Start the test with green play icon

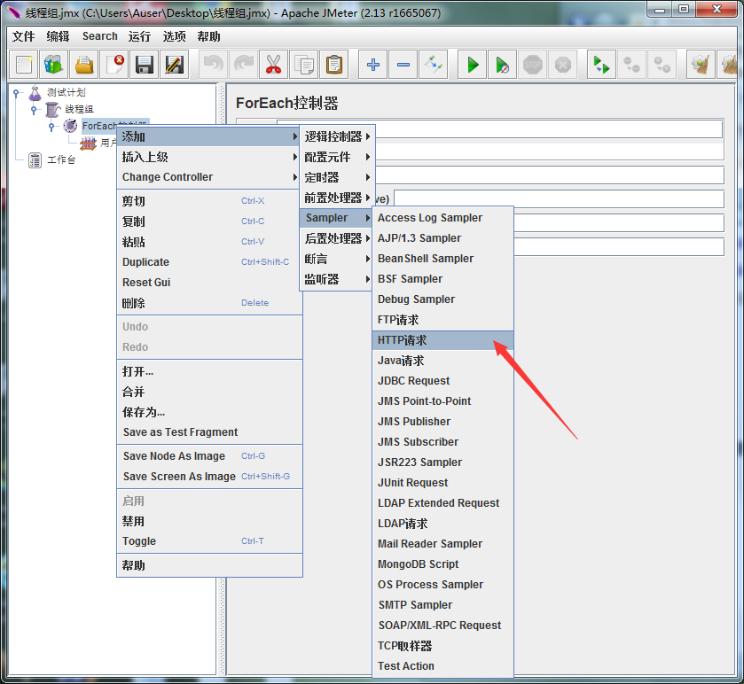(472, 65)
